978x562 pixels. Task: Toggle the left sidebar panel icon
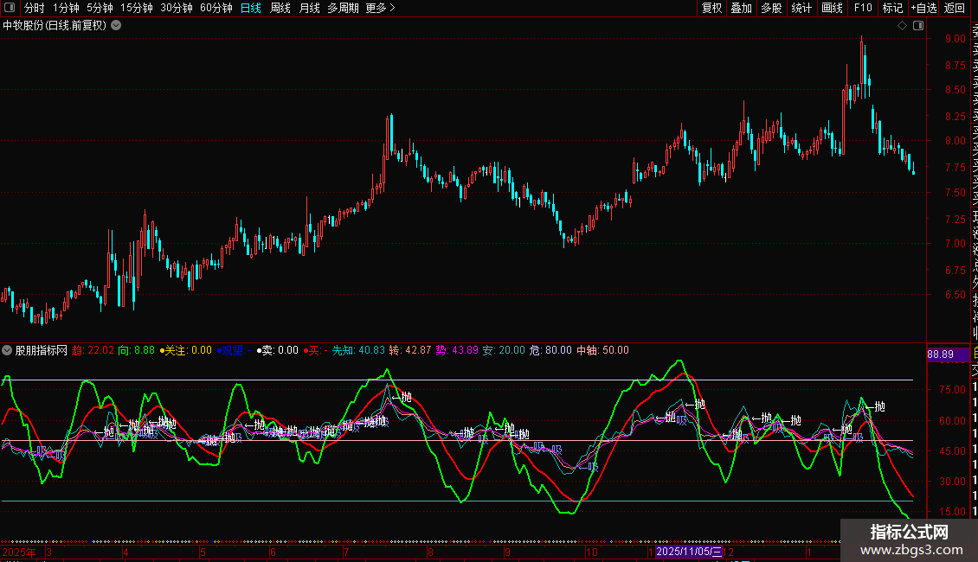tap(10, 8)
